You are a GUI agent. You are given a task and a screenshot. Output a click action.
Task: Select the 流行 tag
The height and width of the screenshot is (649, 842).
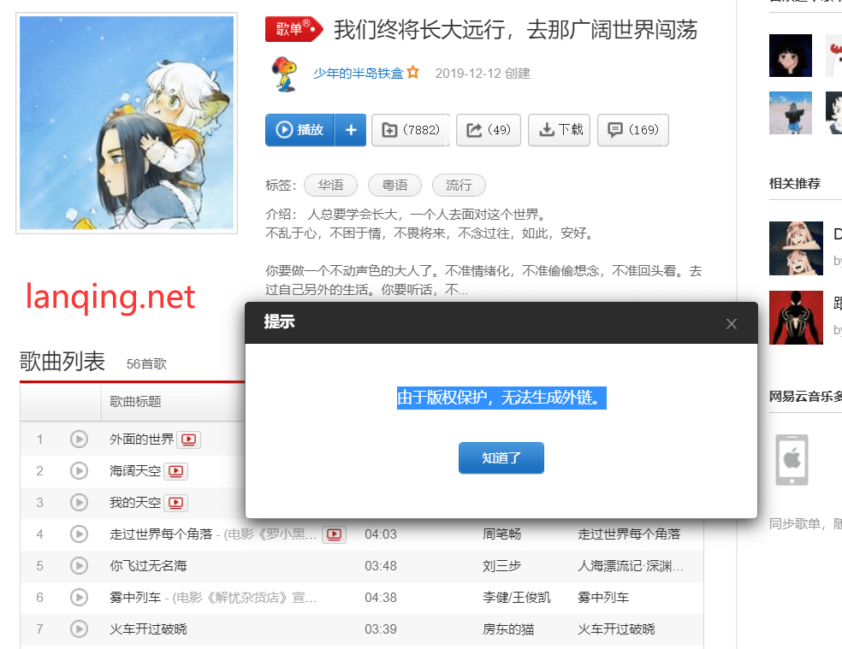(x=457, y=185)
